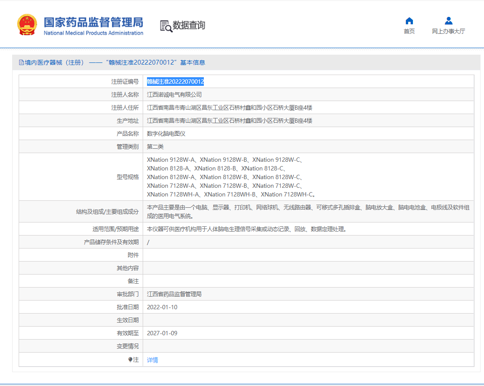Click approving department 江西省药品监督管理局
This screenshot has height=386, width=484.
tap(174, 294)
